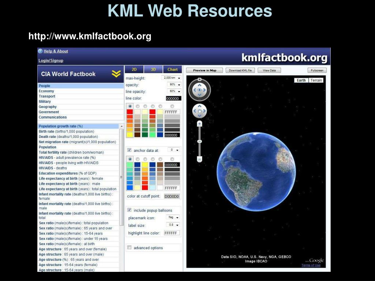Click the Fullscreen button

317,70
